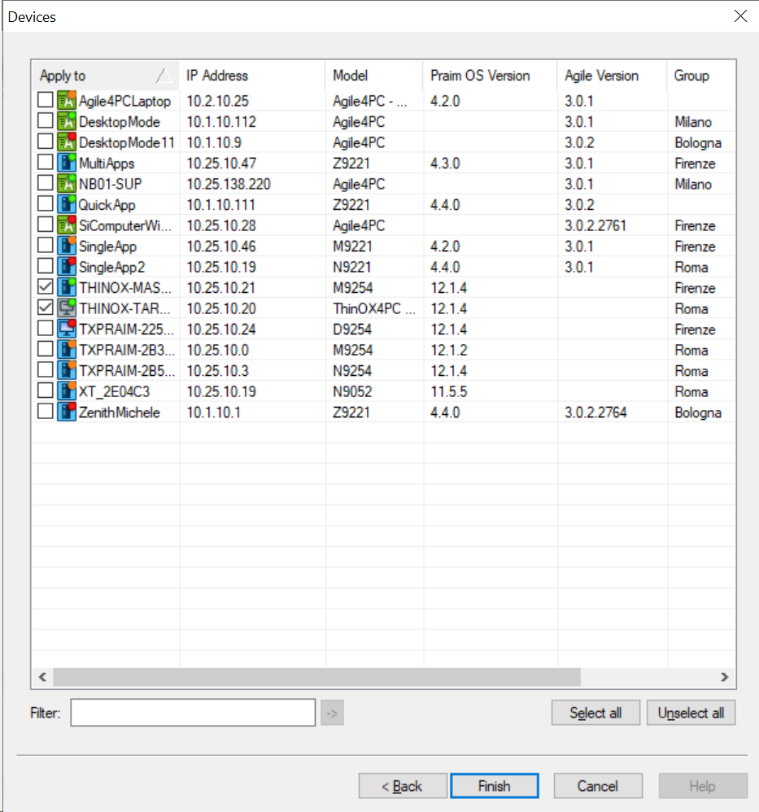Viewport: 759px width, 812px height.
Task: Enable the MultiApps device checkbox
Action: [x=45, y=162]
